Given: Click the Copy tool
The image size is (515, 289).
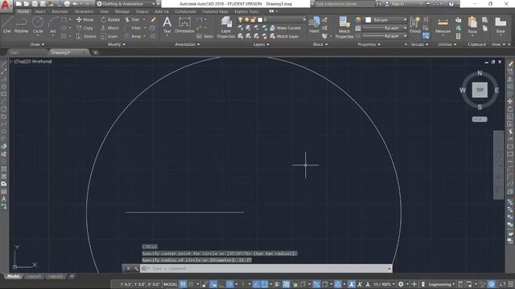Looking at the screenshot, I should click(x=84, y=28).
